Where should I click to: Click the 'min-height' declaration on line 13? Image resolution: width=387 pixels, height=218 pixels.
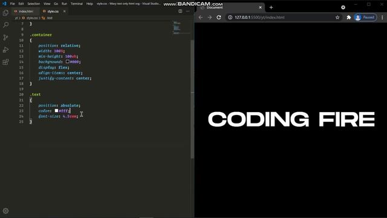point(58,56)
